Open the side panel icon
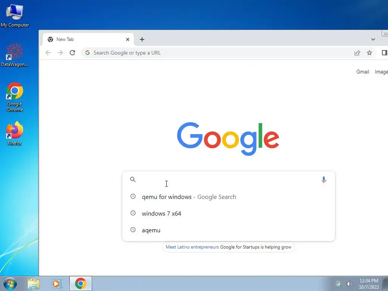This screenshot has width=388, height=291. point(384,53)
